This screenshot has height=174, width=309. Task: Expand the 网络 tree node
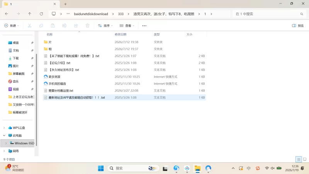coord(4,151)
